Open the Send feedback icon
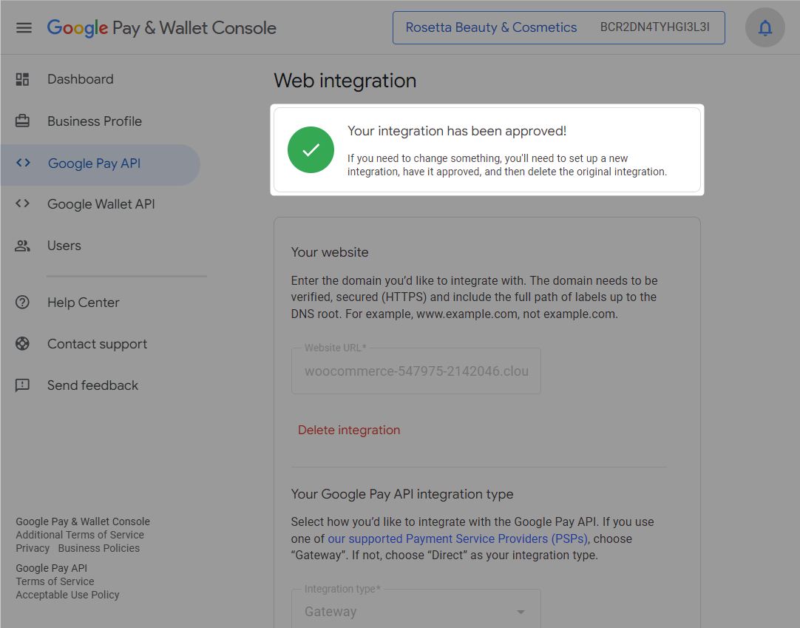This screenshot has width=800, height=628. (x=21, y=385)
